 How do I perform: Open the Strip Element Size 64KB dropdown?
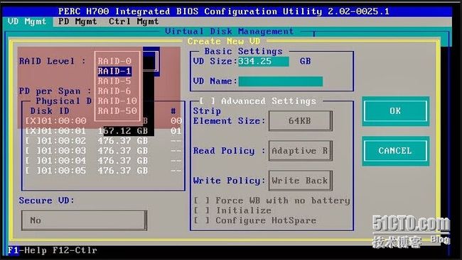300,120
